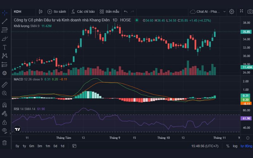
Task: Toggle visibility of drawings with eye icon
Action: (x=5, y=130)
